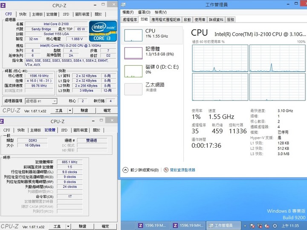This screenshot has height=230, width=307.
Task: Click OK button in bottom CPU-Z
Action: point(105,227)
